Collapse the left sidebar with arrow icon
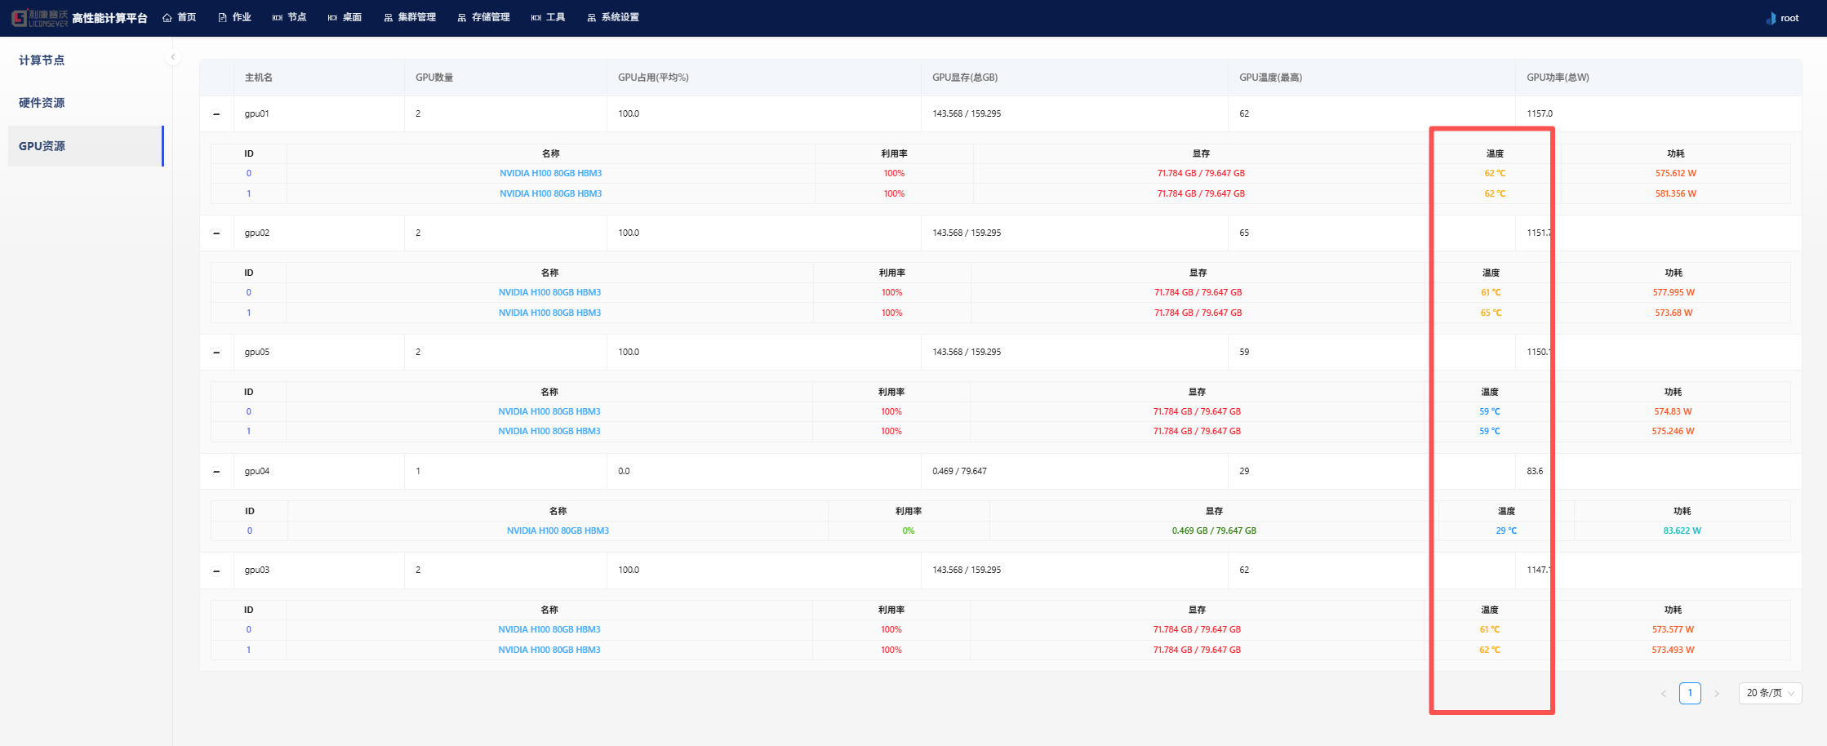The image size is (1827, 746). point(172,57)
